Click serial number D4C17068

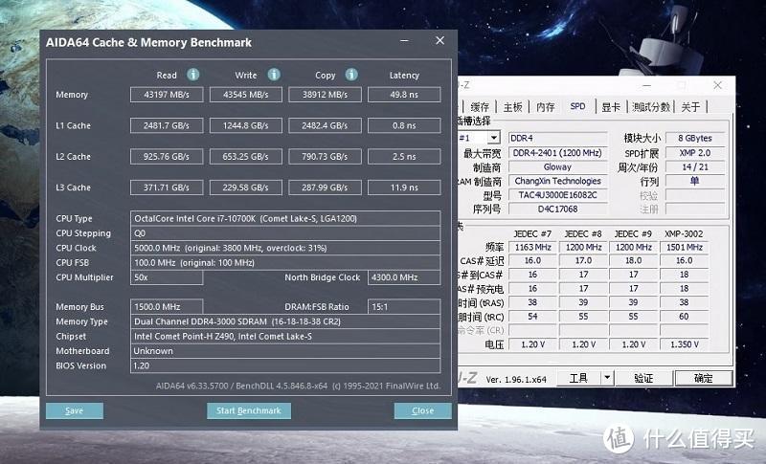click(557, 209)
